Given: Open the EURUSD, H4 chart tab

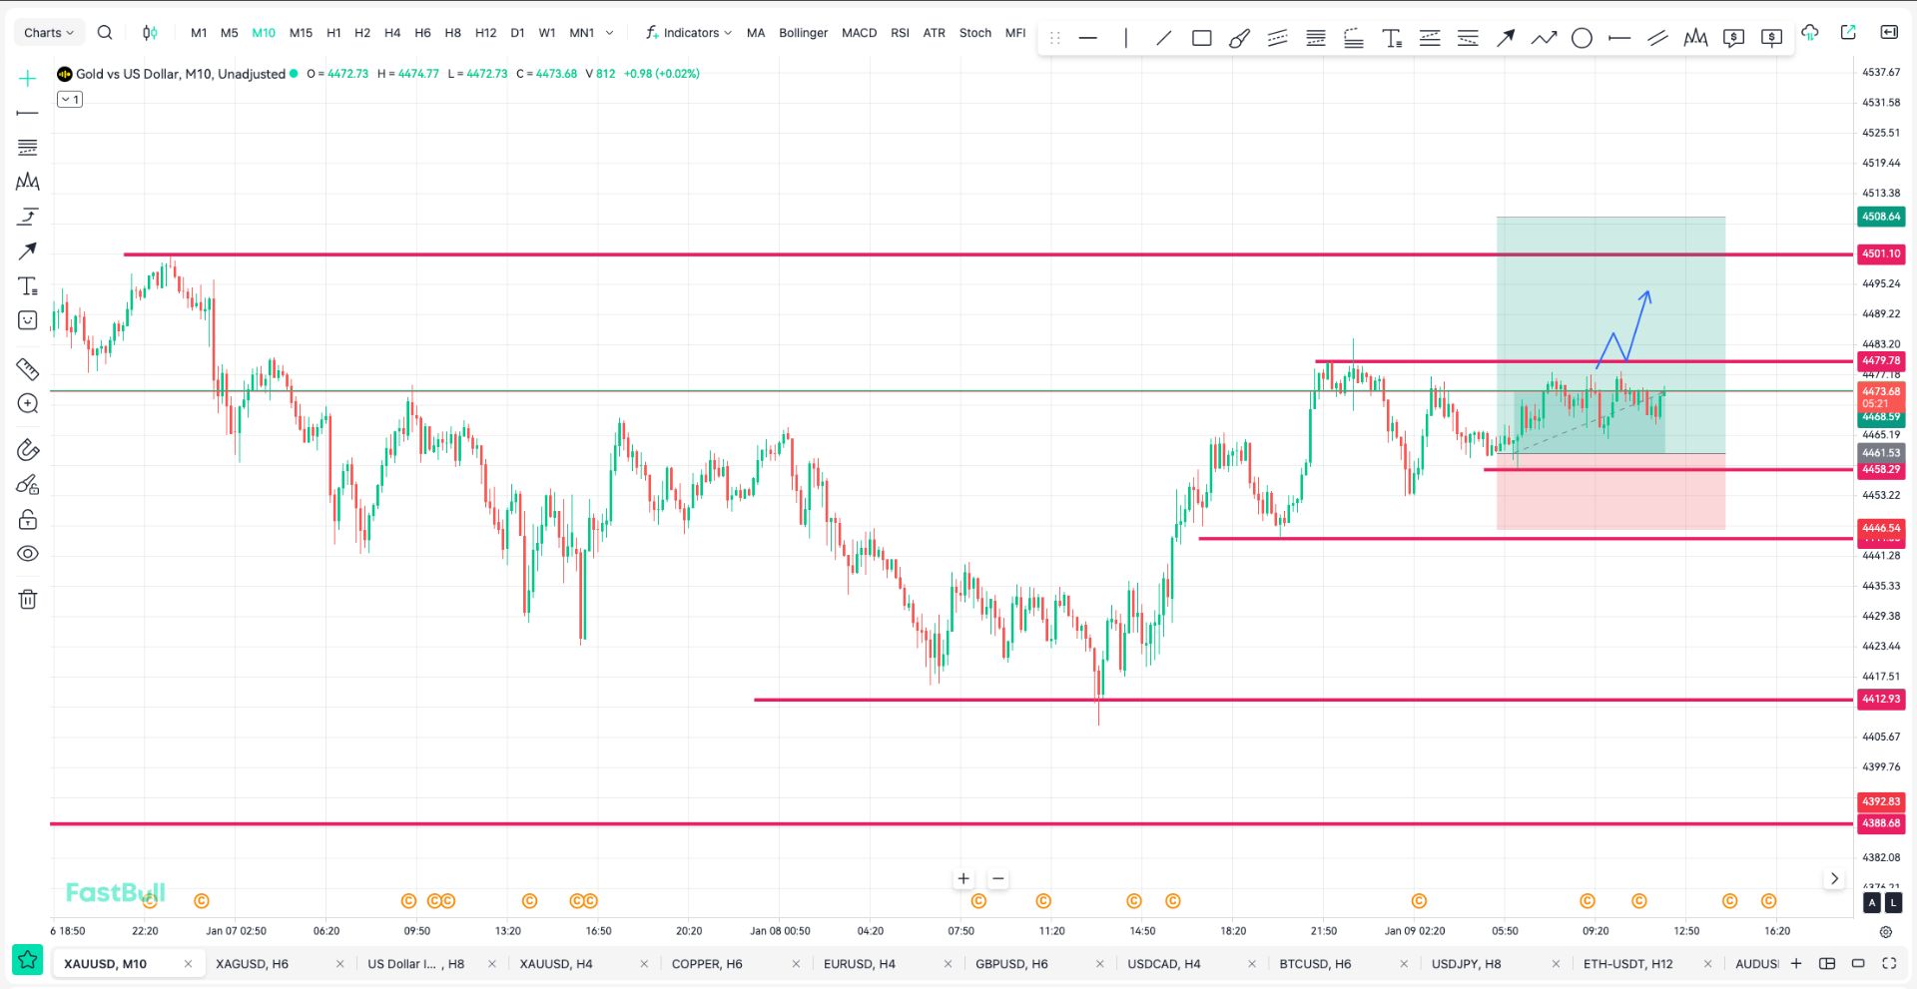Looking at the screenshot, I should [859, 964].
